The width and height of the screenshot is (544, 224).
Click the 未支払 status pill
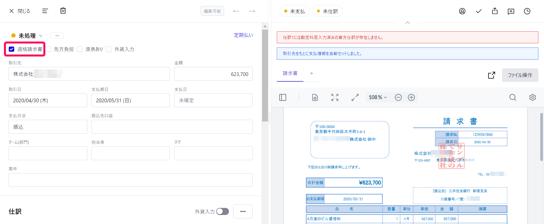(x=294, y=11)
